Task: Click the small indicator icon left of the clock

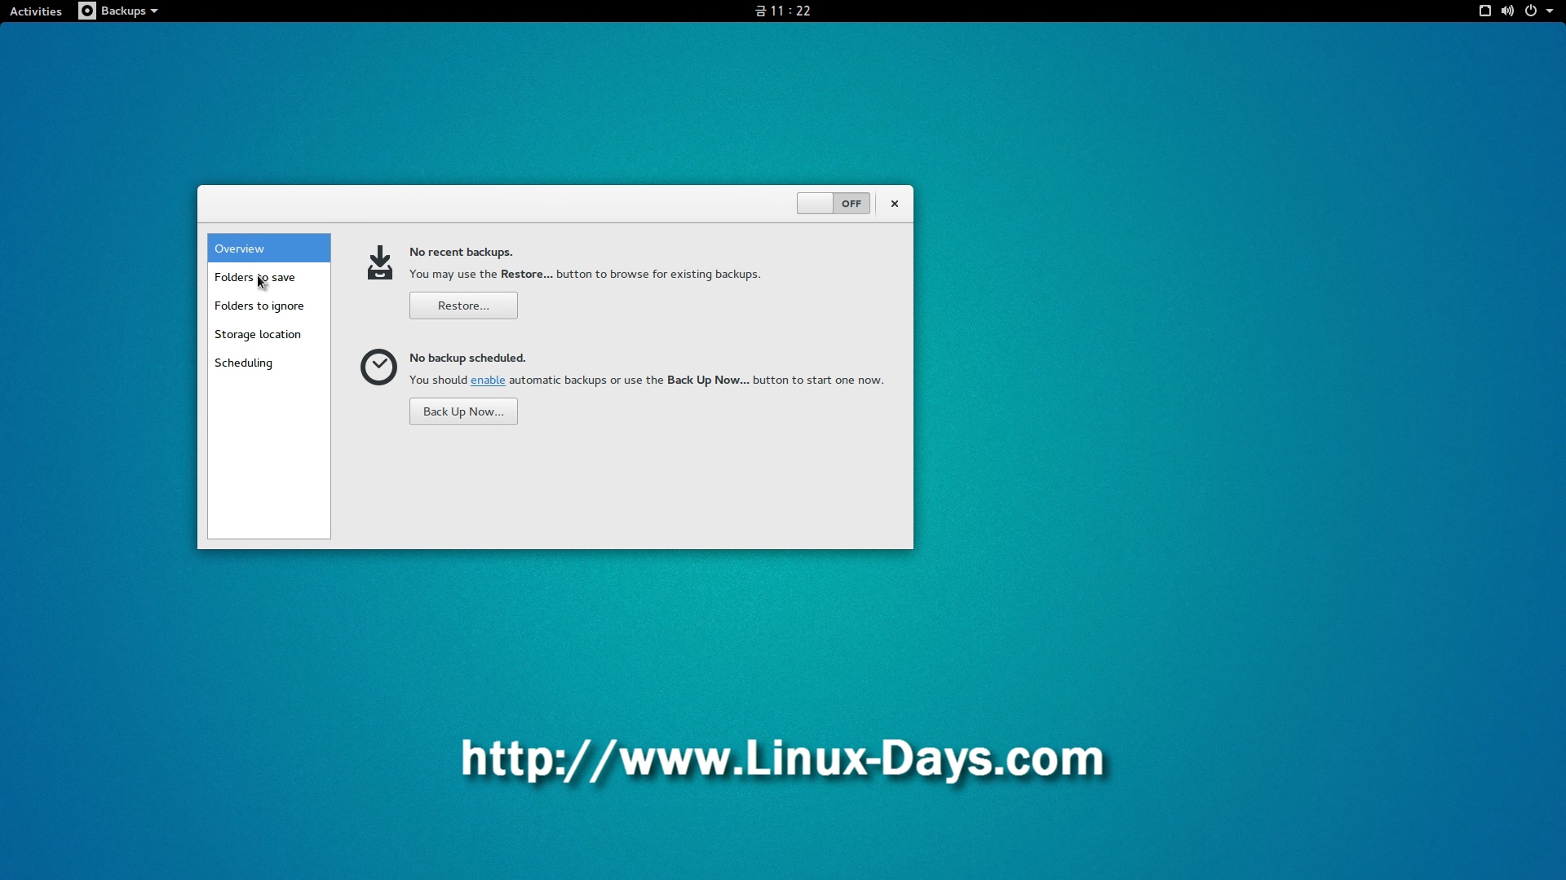Action: [760, 11]
